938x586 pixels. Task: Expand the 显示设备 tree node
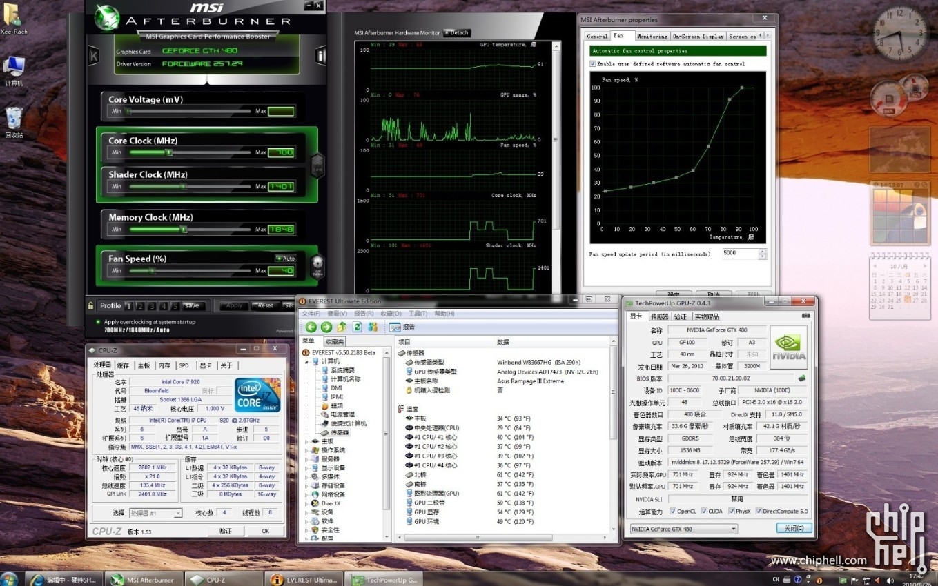tap(307, 468)
